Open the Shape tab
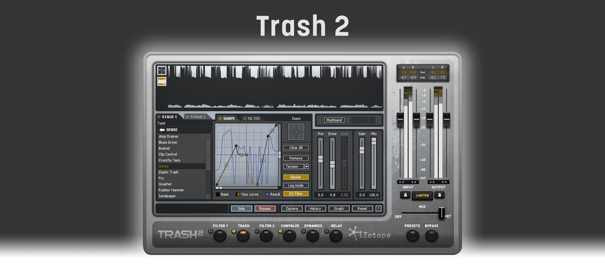 229,118
